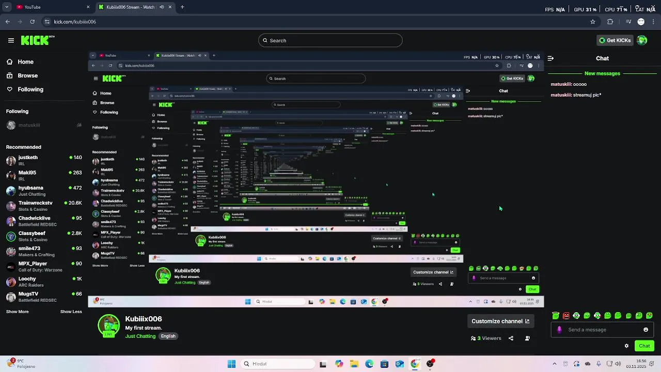View site information icon in address bar

coord(47,22)
